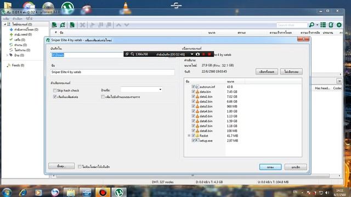Toggle the start torrent checkbox under Skip hash check

click(x=55, y=97)
